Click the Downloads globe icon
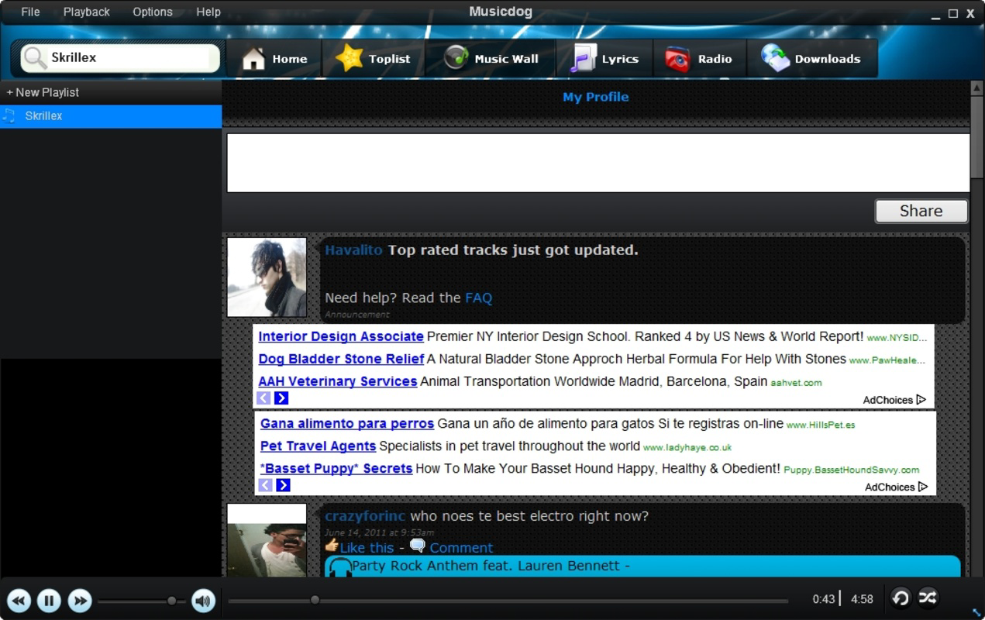This screenshot has height=620, width=985. click(775, 58)
